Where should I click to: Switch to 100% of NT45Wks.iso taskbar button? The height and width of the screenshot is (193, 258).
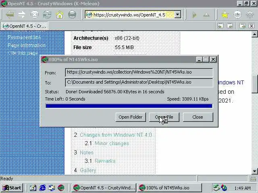169,188
